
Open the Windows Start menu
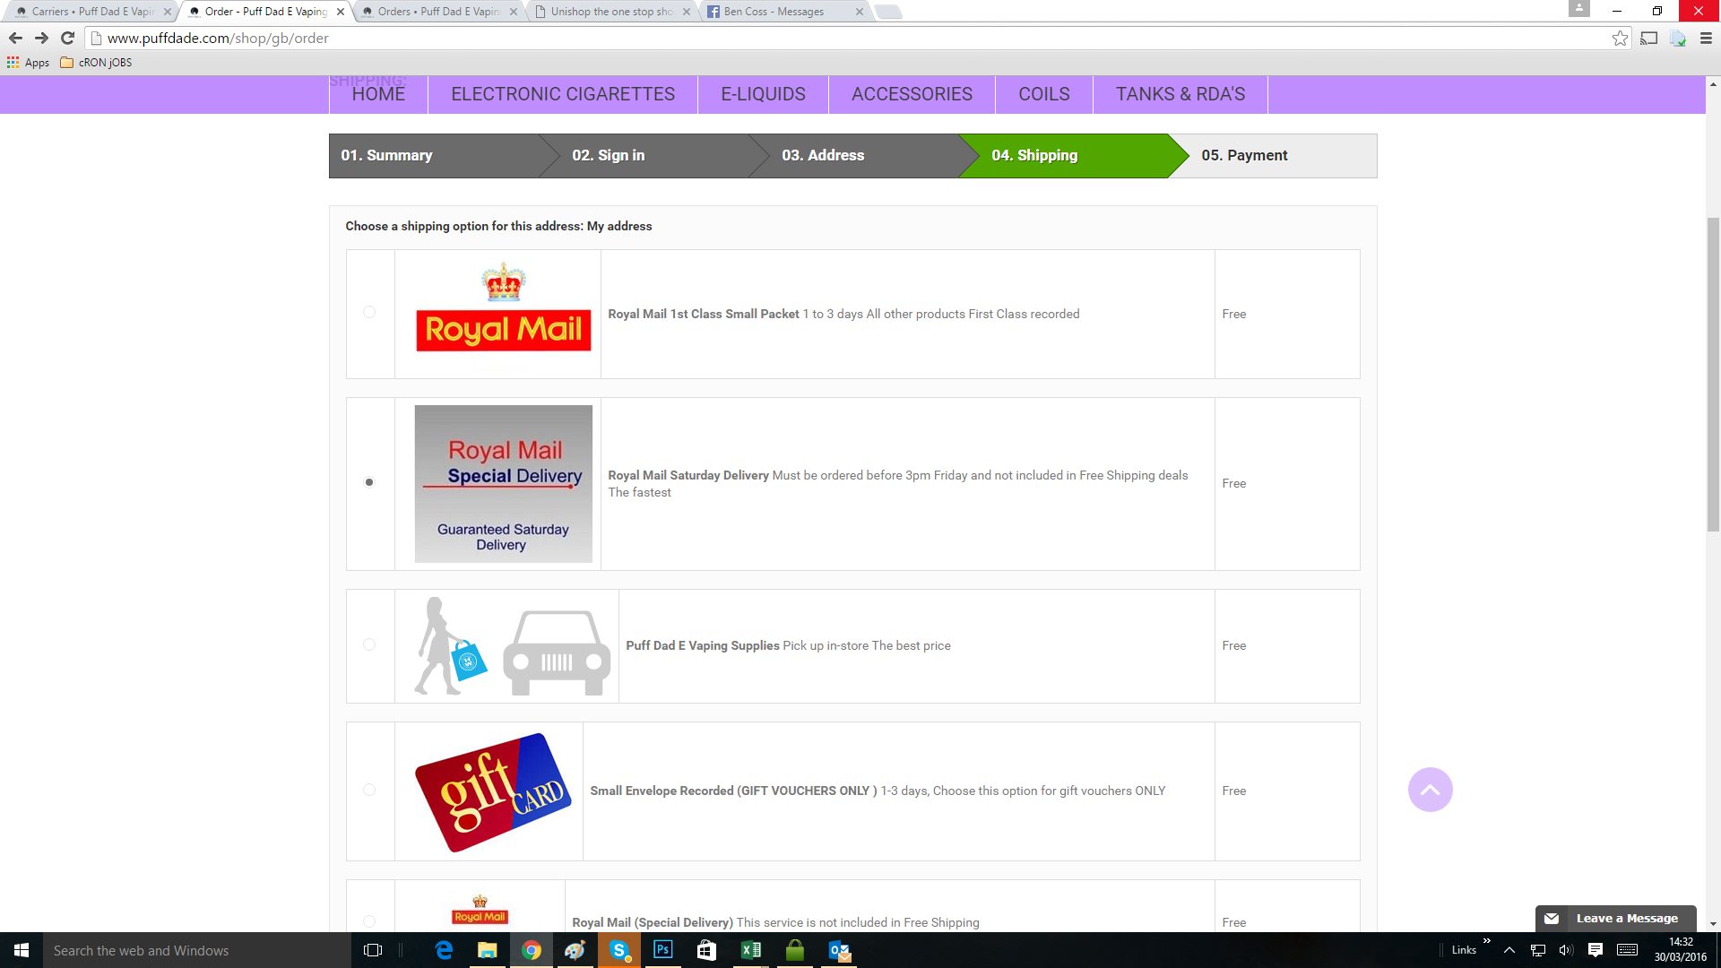22,950
